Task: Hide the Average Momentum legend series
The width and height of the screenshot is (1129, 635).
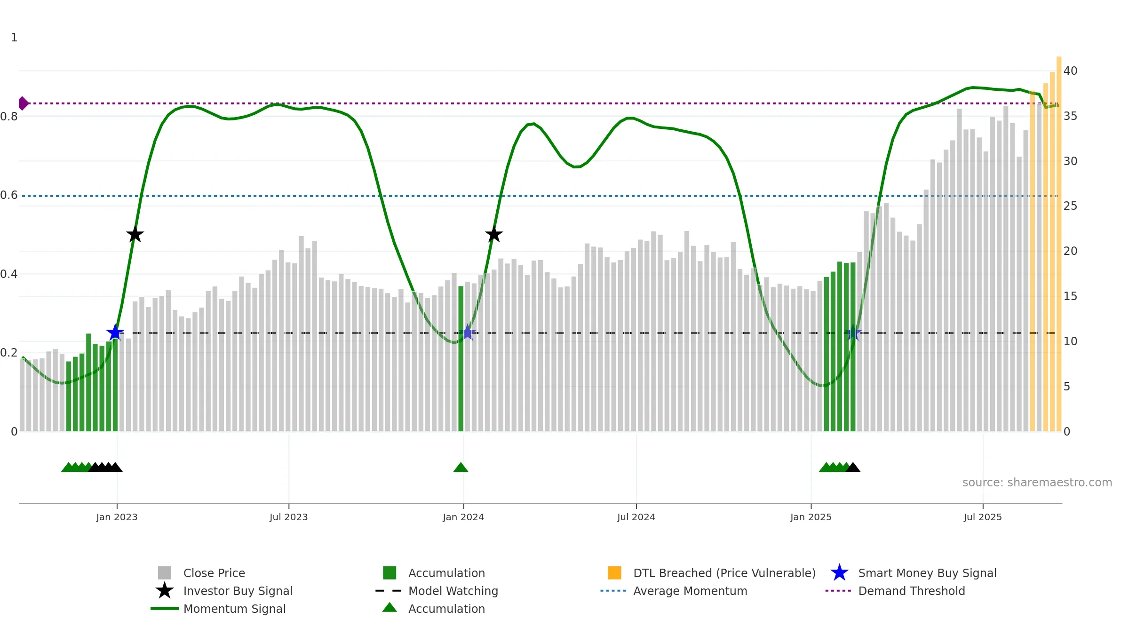Action: pos(690,591)
